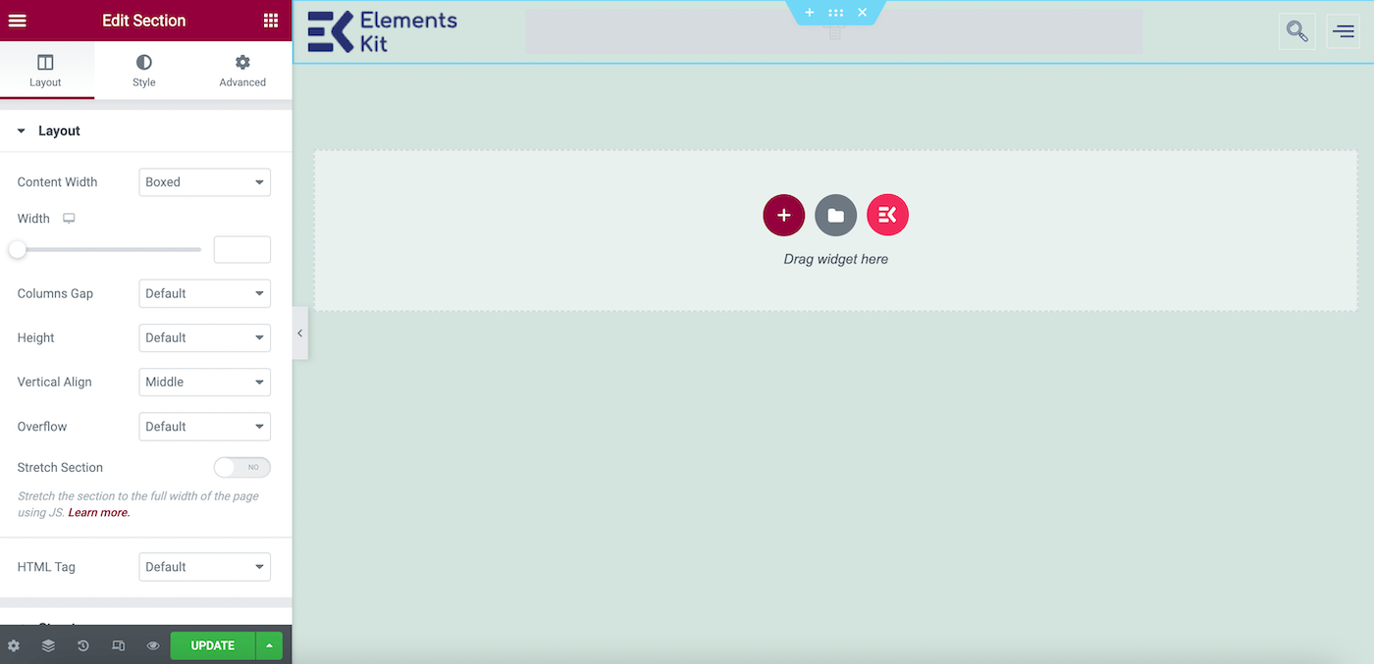1374x664 pixels.
Task: Open the widgets grid panel
Action: [x=271, y=21]
